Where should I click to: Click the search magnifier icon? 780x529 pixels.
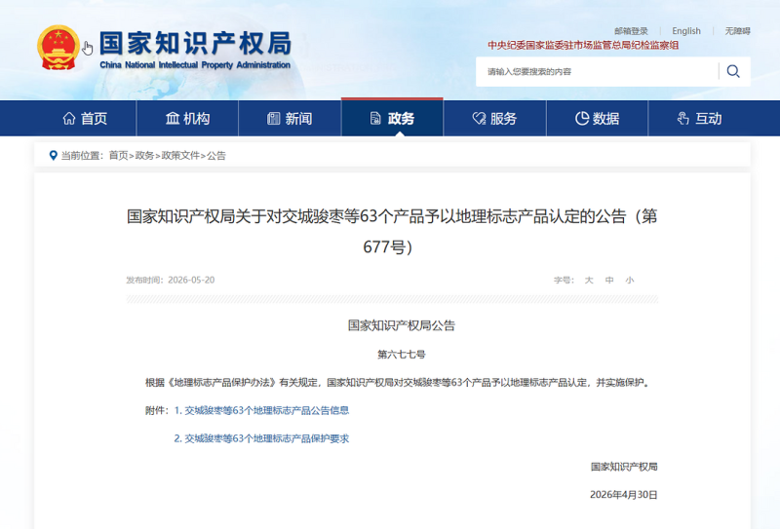(733, 71)
